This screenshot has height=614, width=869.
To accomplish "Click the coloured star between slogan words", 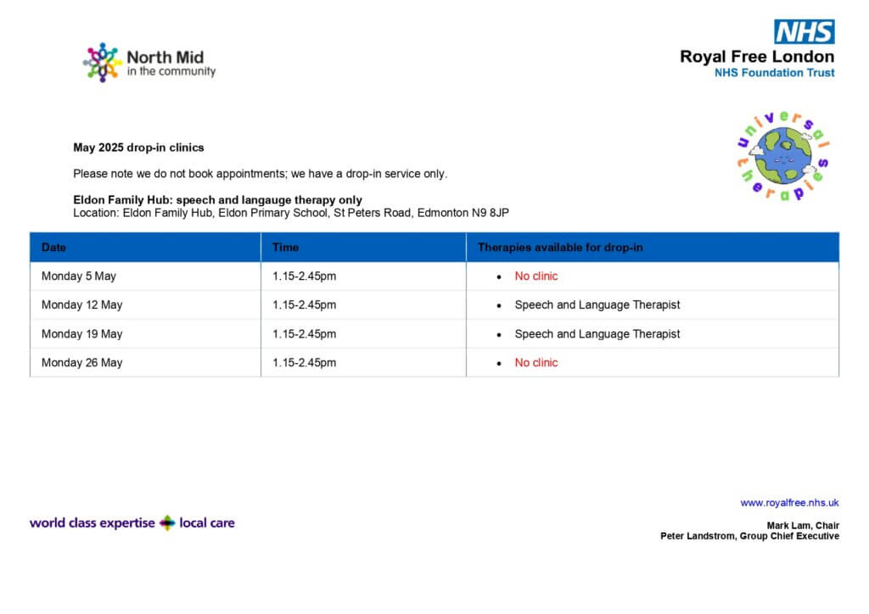I will [167, 522].
